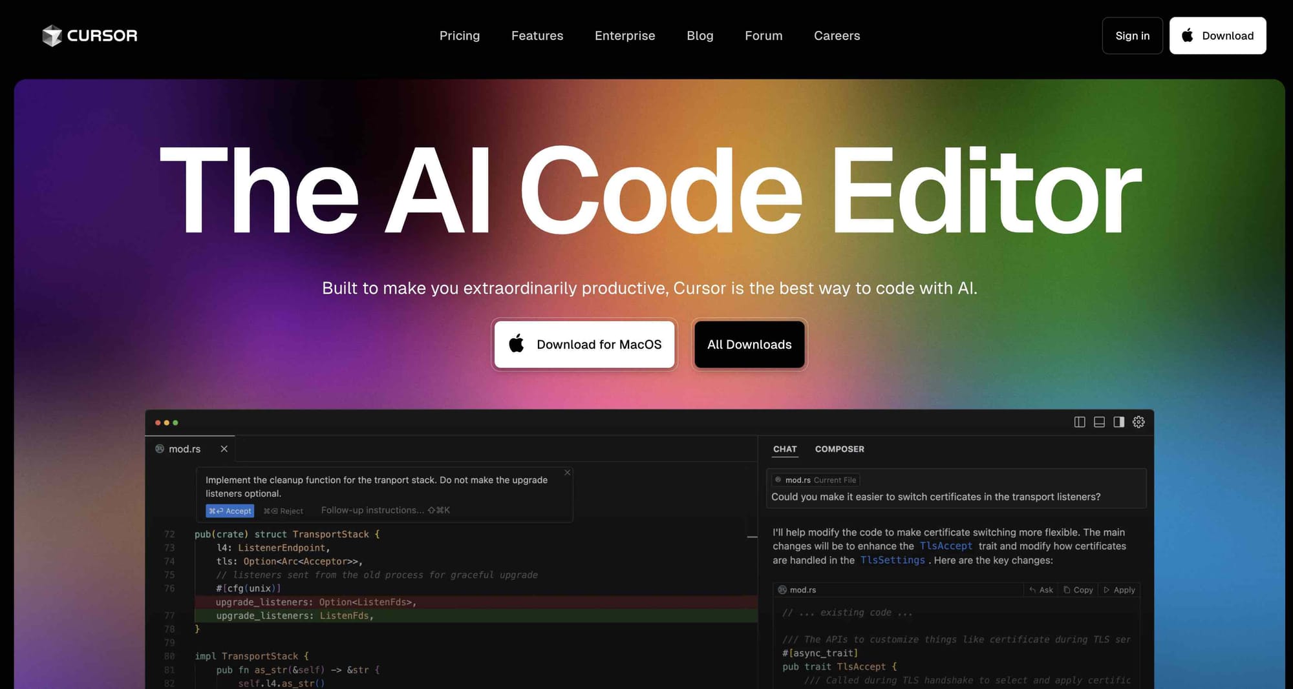Visit the Forum
Screen dimensions: 1293x689
point(764,36)
